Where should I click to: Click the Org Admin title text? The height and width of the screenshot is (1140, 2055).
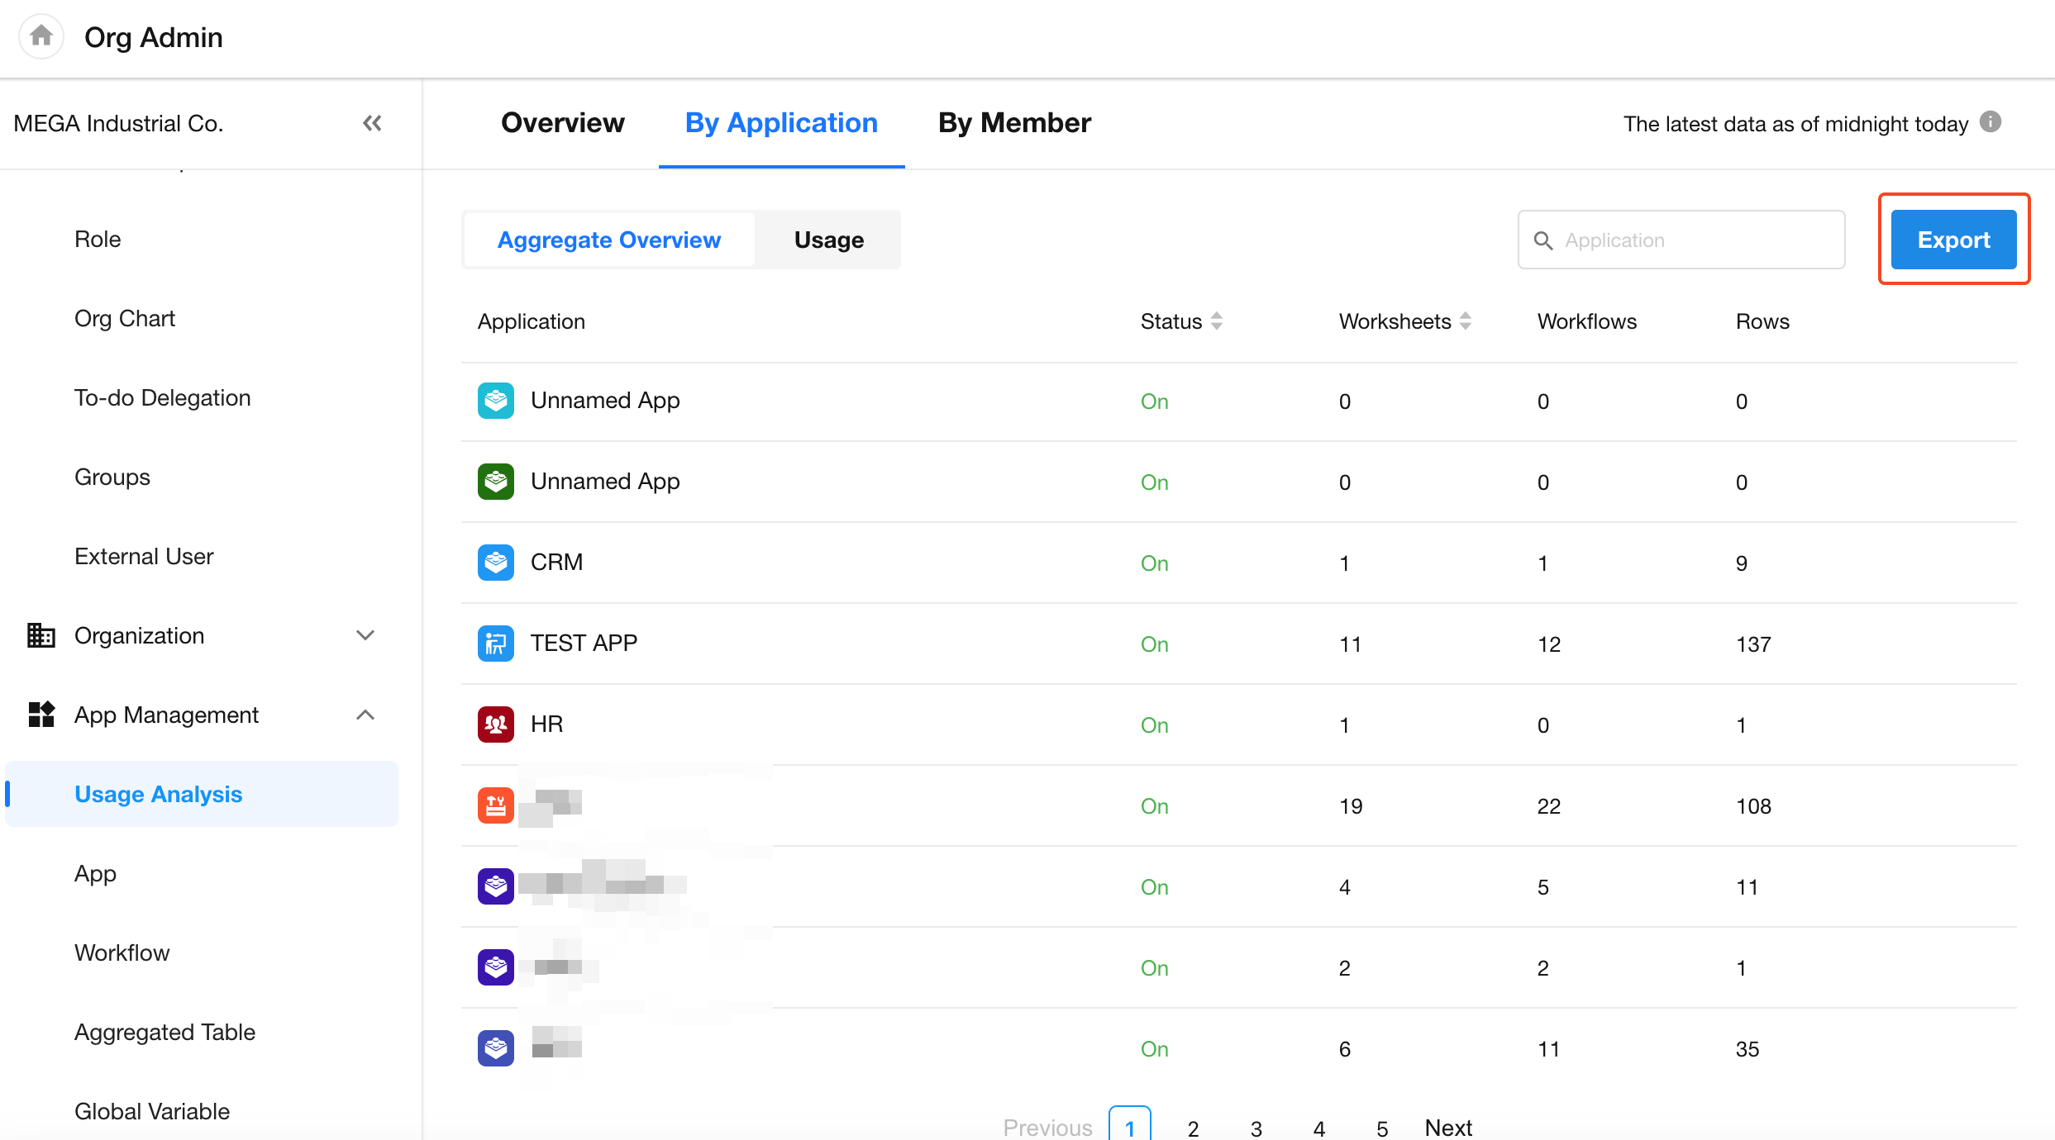(x=154, y=37)
